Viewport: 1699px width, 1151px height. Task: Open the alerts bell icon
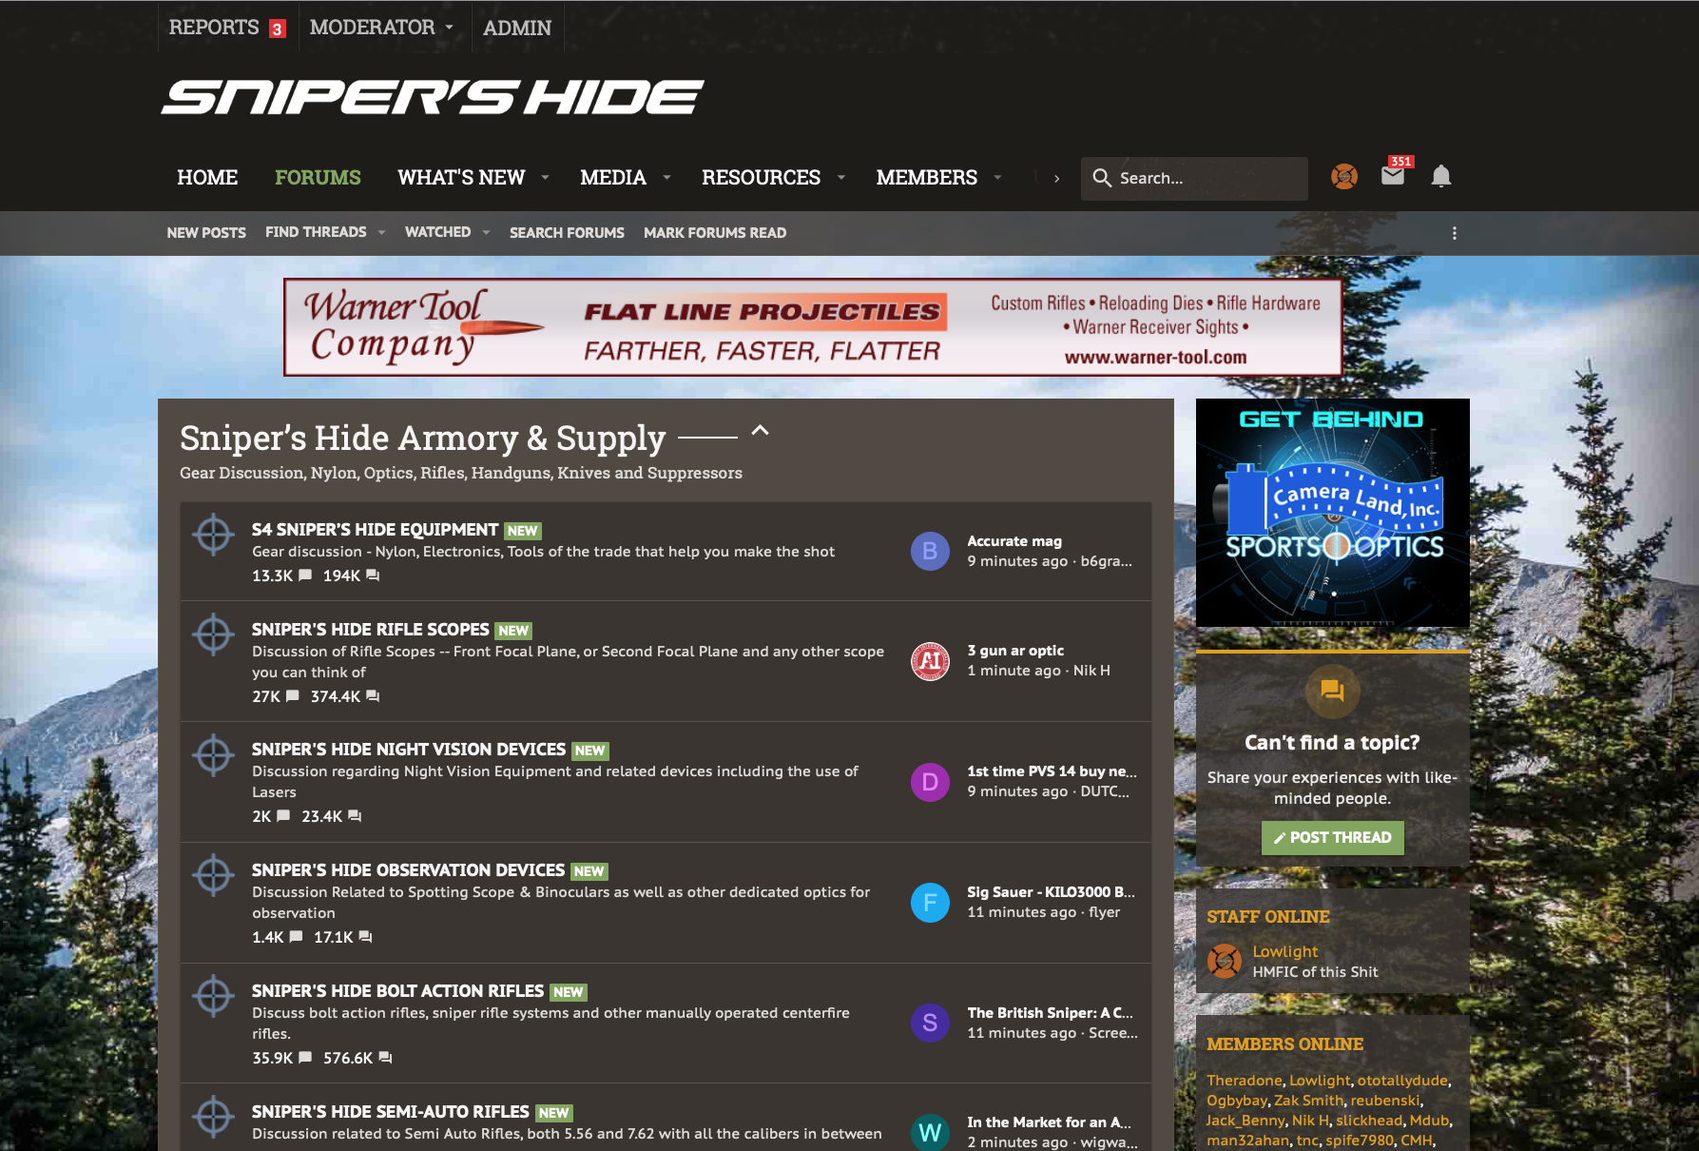pos(1441,176)
